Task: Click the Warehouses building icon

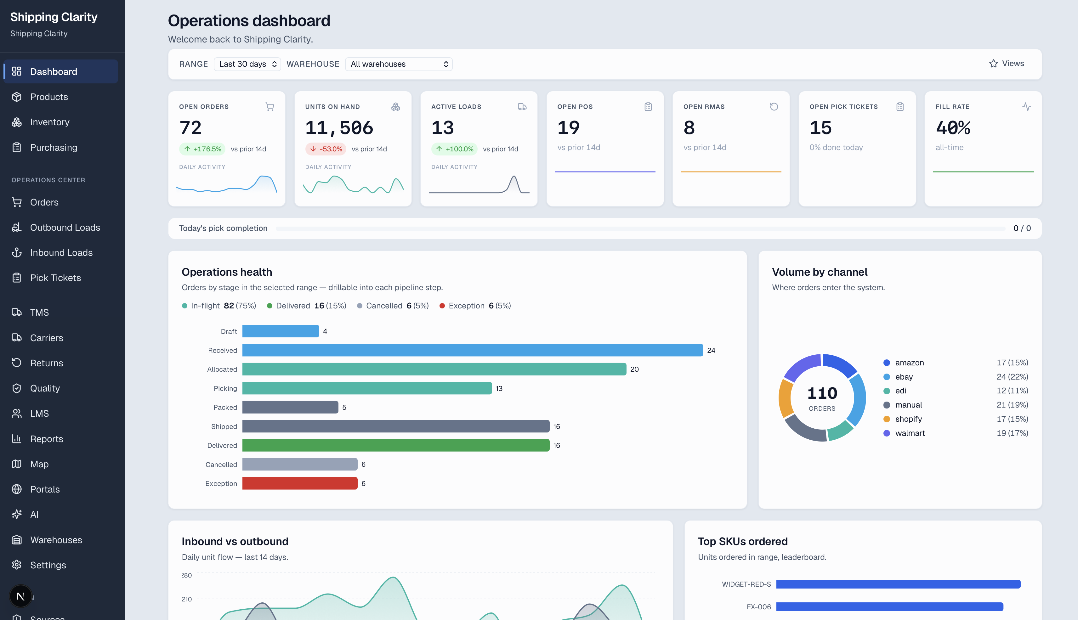Action: pyautogui.click(x=17, y=540)
